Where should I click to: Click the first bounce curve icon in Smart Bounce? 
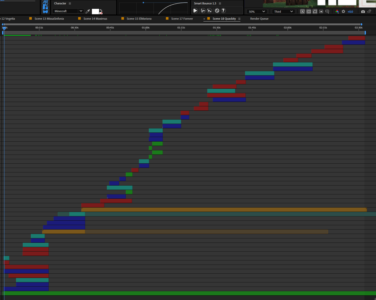pyautogui.click(x=203, y=11)
